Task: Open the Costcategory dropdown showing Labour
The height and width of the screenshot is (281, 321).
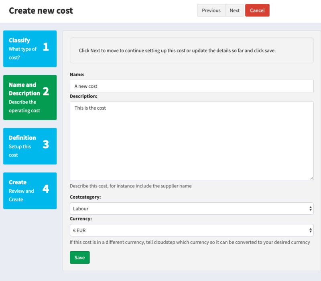Action: pos(192,208)
